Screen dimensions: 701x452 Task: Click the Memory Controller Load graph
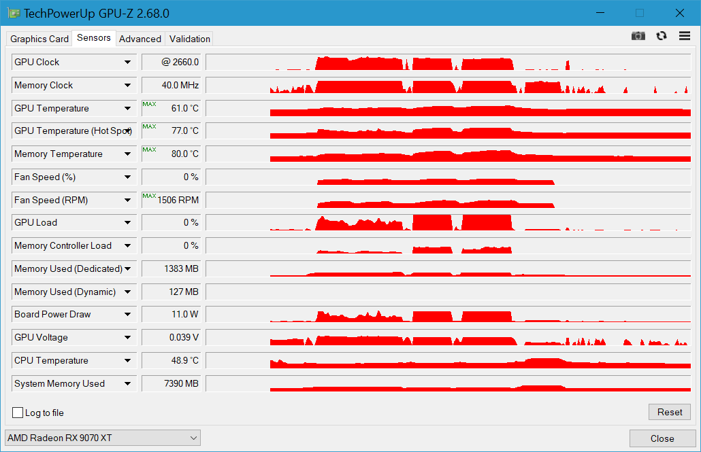point(449,245)
